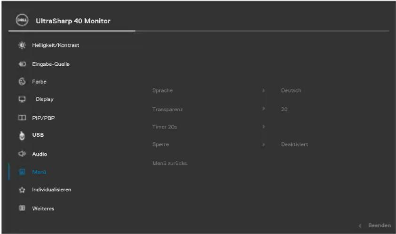
Task: Select the Audio speaker icon
Action: coord(22,154)
